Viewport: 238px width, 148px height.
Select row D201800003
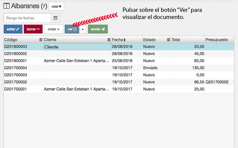(119, 47)
